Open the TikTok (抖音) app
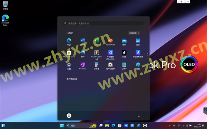 coord(124,54)
